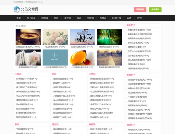Image resolution: width=175 pixels, height=134 pixels.
Task: Click the 导游词 section heading
Action: [x=55, y=124]
